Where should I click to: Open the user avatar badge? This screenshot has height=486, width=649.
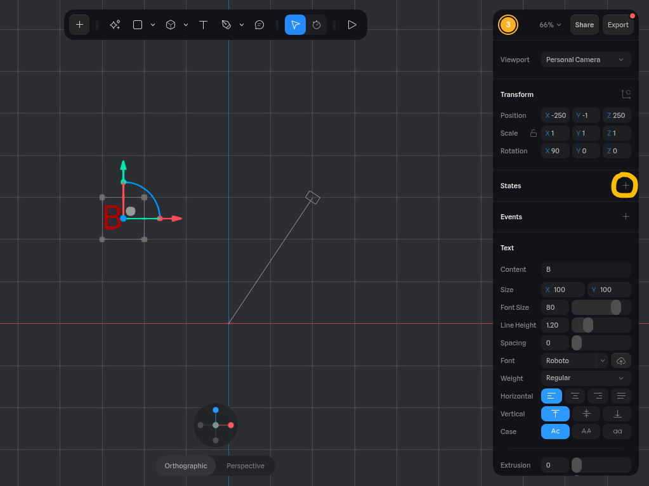[508, 25]
